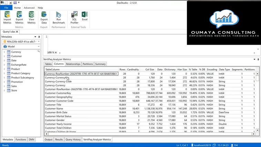
Task: Launch SQL Profiler external tool
Action: (x=74, y=17)
